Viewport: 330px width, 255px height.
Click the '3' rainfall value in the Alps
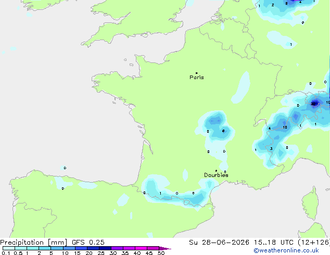[x=271, y=149]
